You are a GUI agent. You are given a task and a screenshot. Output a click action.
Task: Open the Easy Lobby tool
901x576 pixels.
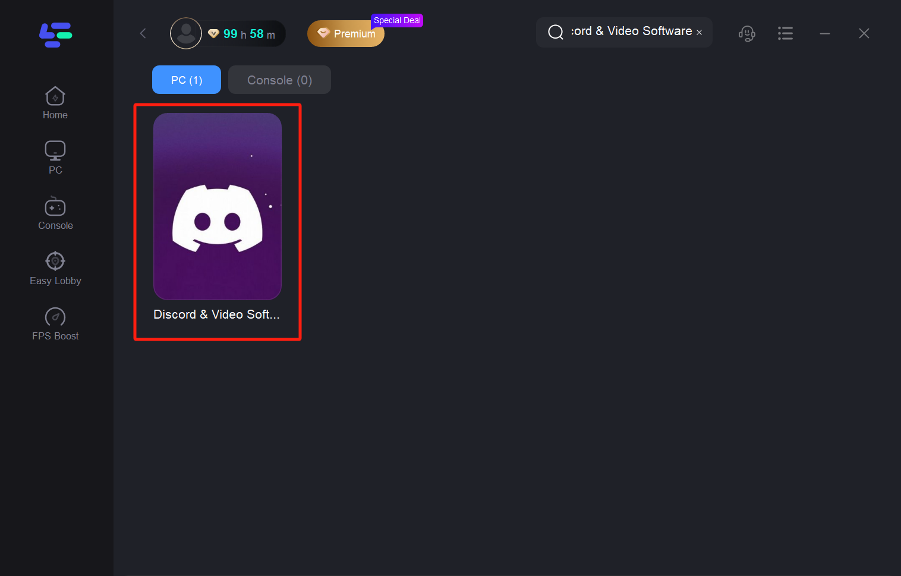coord(55,269)
